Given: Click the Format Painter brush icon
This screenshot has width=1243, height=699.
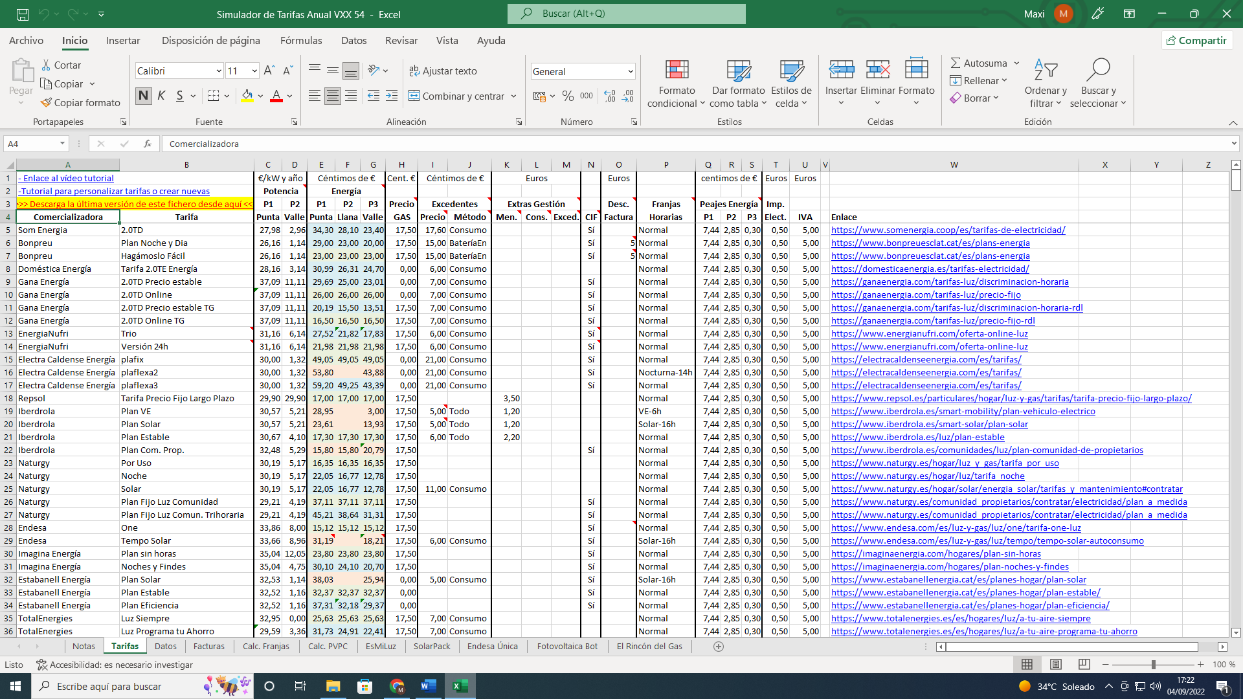Looking at the screenshot, I should tap(46, 102).
